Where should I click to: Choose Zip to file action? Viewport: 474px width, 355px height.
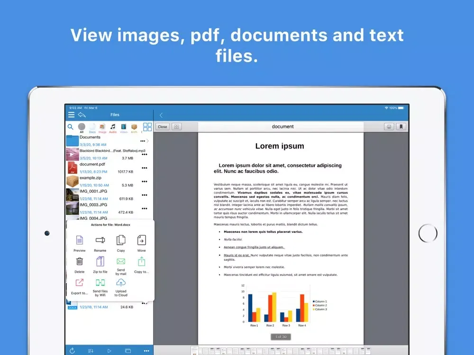[x=100, y=265]
